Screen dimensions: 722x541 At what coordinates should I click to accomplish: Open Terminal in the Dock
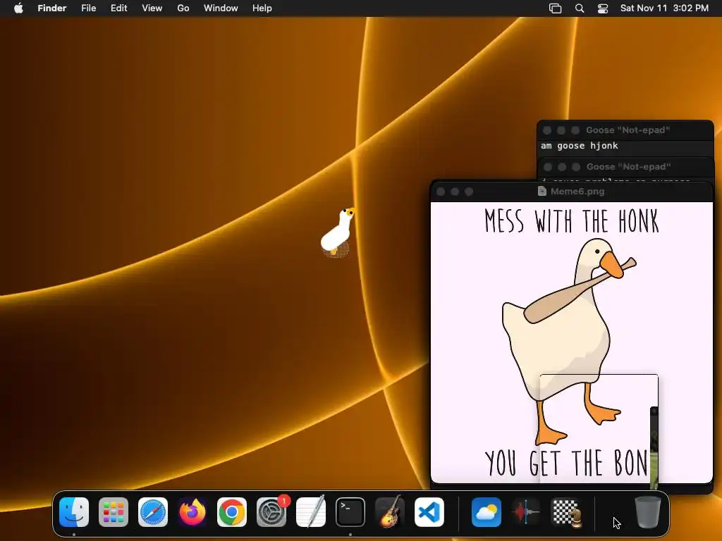coord(350,512)
